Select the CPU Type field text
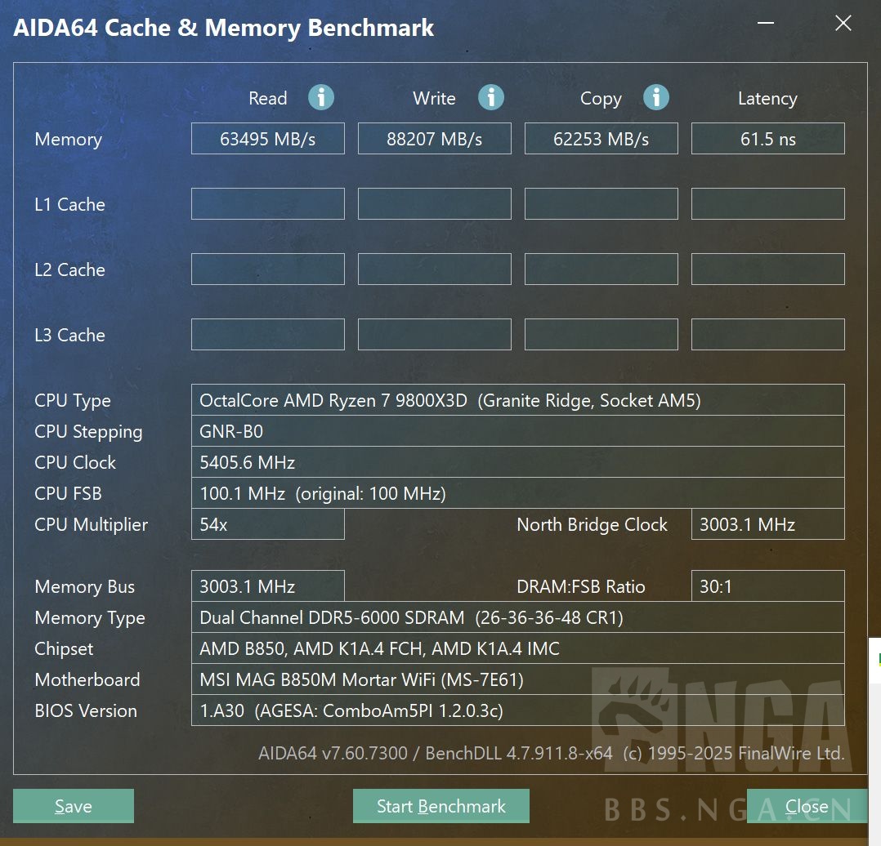This screenshot has width=881, height=846. point(517,400)
